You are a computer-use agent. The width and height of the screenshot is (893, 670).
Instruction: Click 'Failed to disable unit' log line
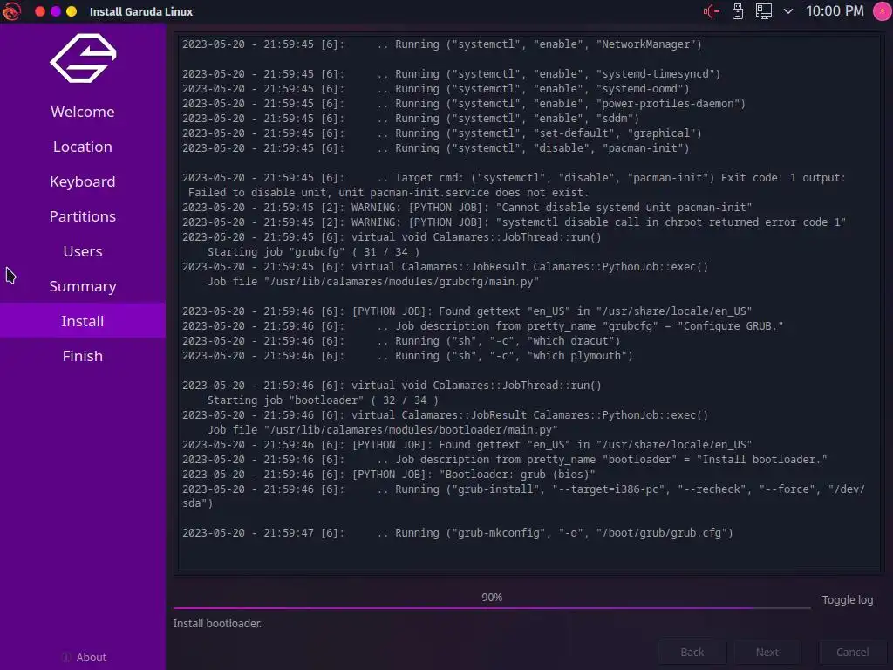pos(387,193)
